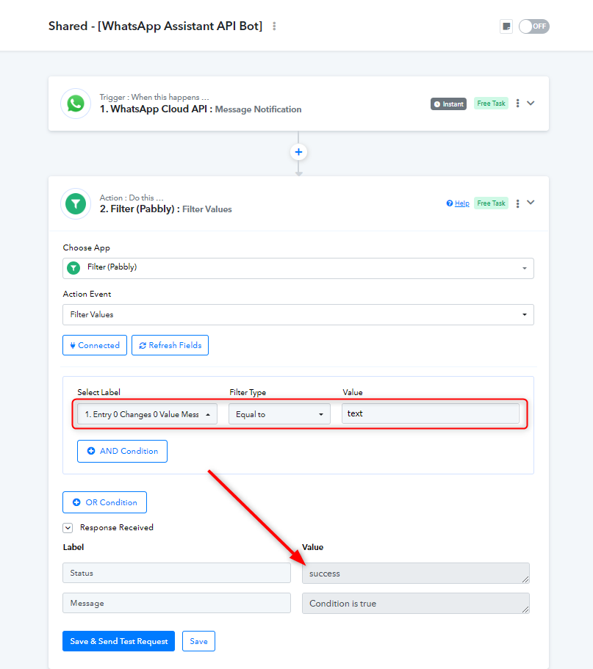Viewport: 593px width, 669px height.
Task: Click the Message label field
Action: coord(177,603)
